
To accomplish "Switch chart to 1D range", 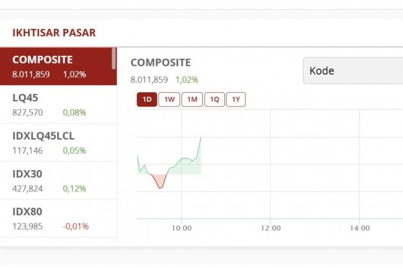I will click(147, 99).
